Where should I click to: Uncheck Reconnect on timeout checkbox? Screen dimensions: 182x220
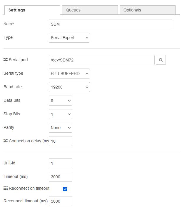click(65, 189)
